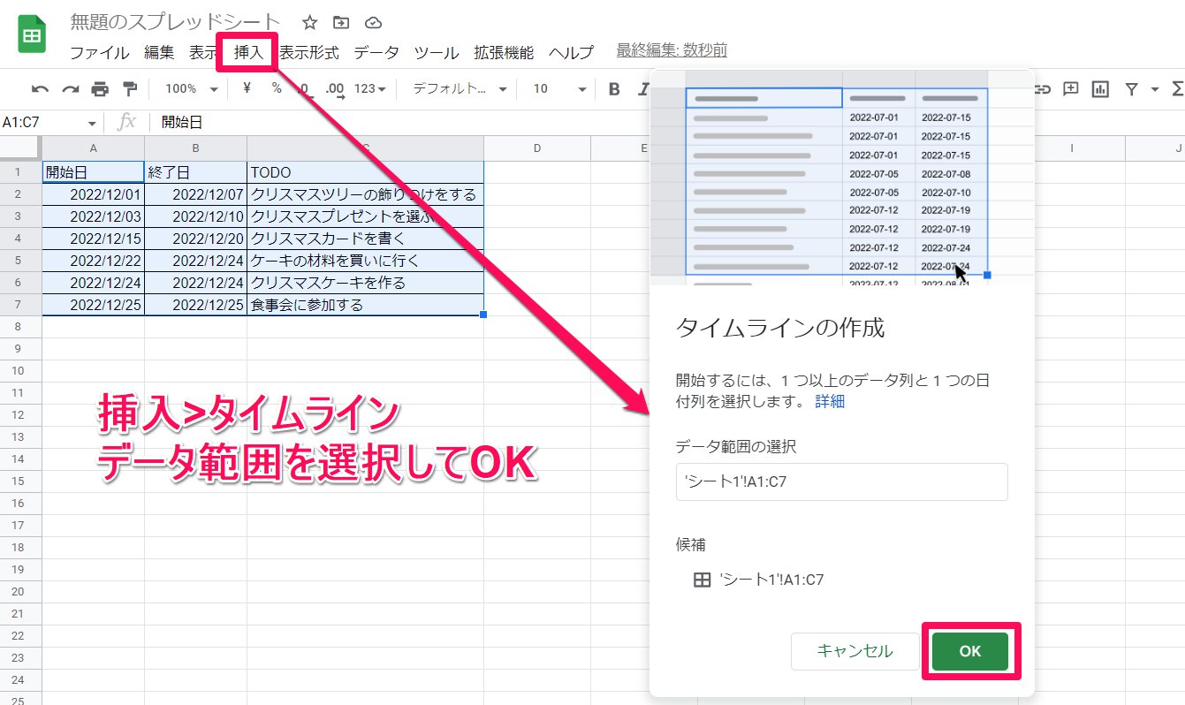Select the クリスマスケーキを作る cell
Screen dimensions: 1185x705
pos(366,283)
